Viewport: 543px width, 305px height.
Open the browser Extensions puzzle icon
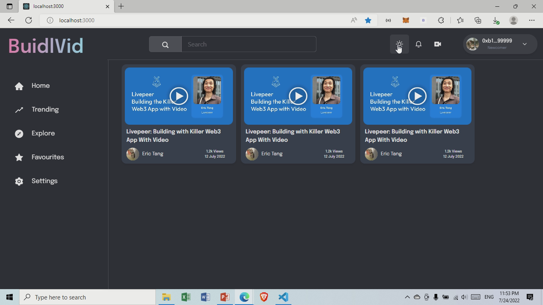441,20
